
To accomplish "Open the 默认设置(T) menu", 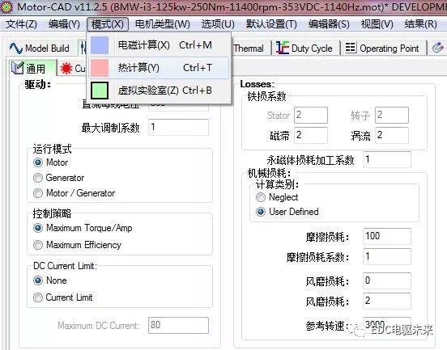I will (x=271, y=24).
